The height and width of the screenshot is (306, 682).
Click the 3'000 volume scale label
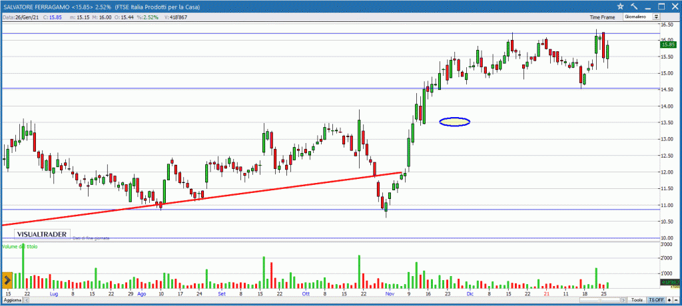pos(666,245)
